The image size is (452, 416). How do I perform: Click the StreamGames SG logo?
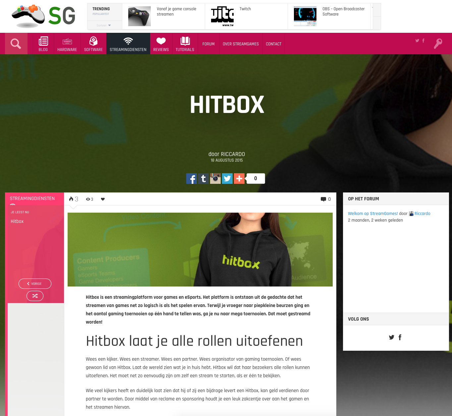pyautogui.click(x=43, y=16)
